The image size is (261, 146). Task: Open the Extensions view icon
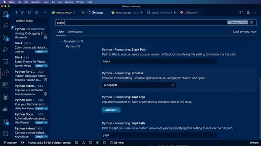tap(5, 73)
